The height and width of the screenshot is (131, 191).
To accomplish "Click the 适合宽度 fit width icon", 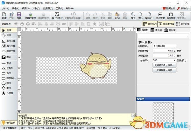I will [x=160, y=16].
